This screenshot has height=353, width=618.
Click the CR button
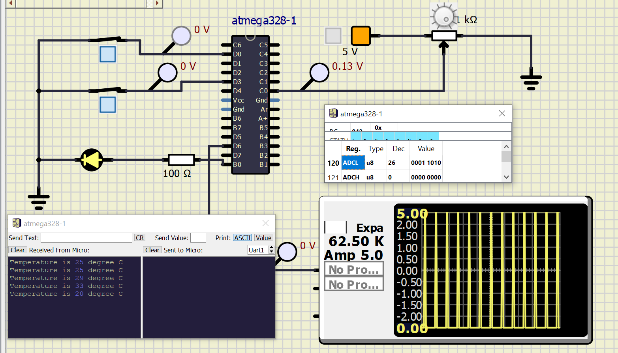(139, 237)
